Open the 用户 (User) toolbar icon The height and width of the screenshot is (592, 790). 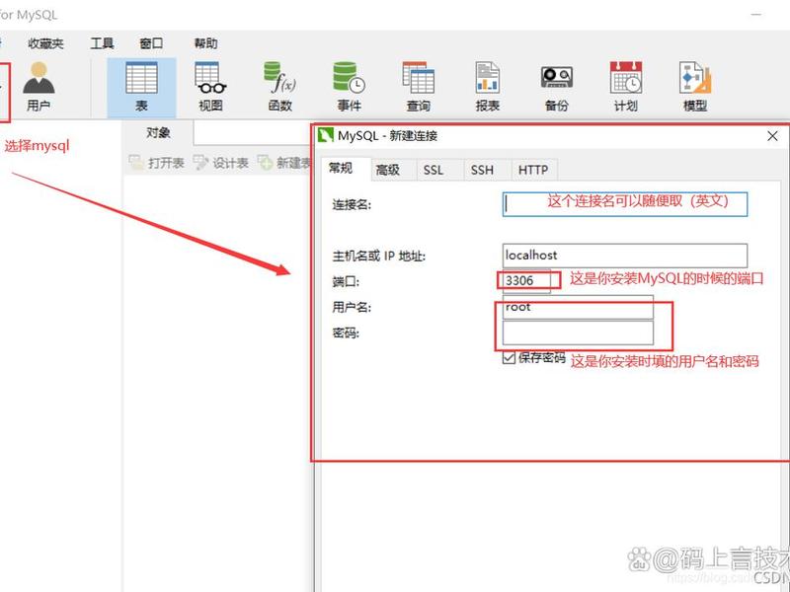(x=39, y=87)
